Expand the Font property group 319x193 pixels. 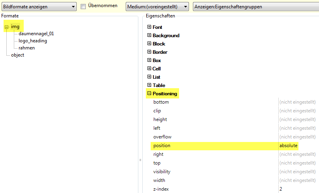click(149, 27)
